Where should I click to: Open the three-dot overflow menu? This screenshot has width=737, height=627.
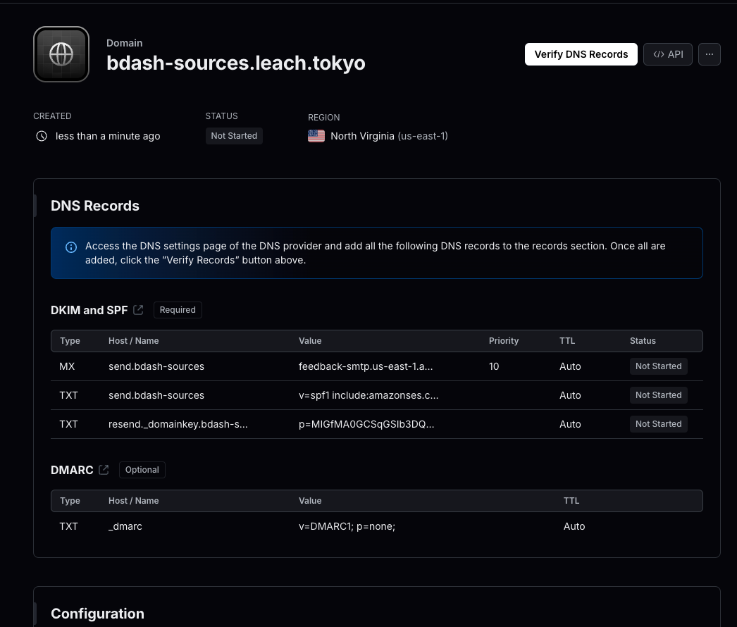coord(709,54)
